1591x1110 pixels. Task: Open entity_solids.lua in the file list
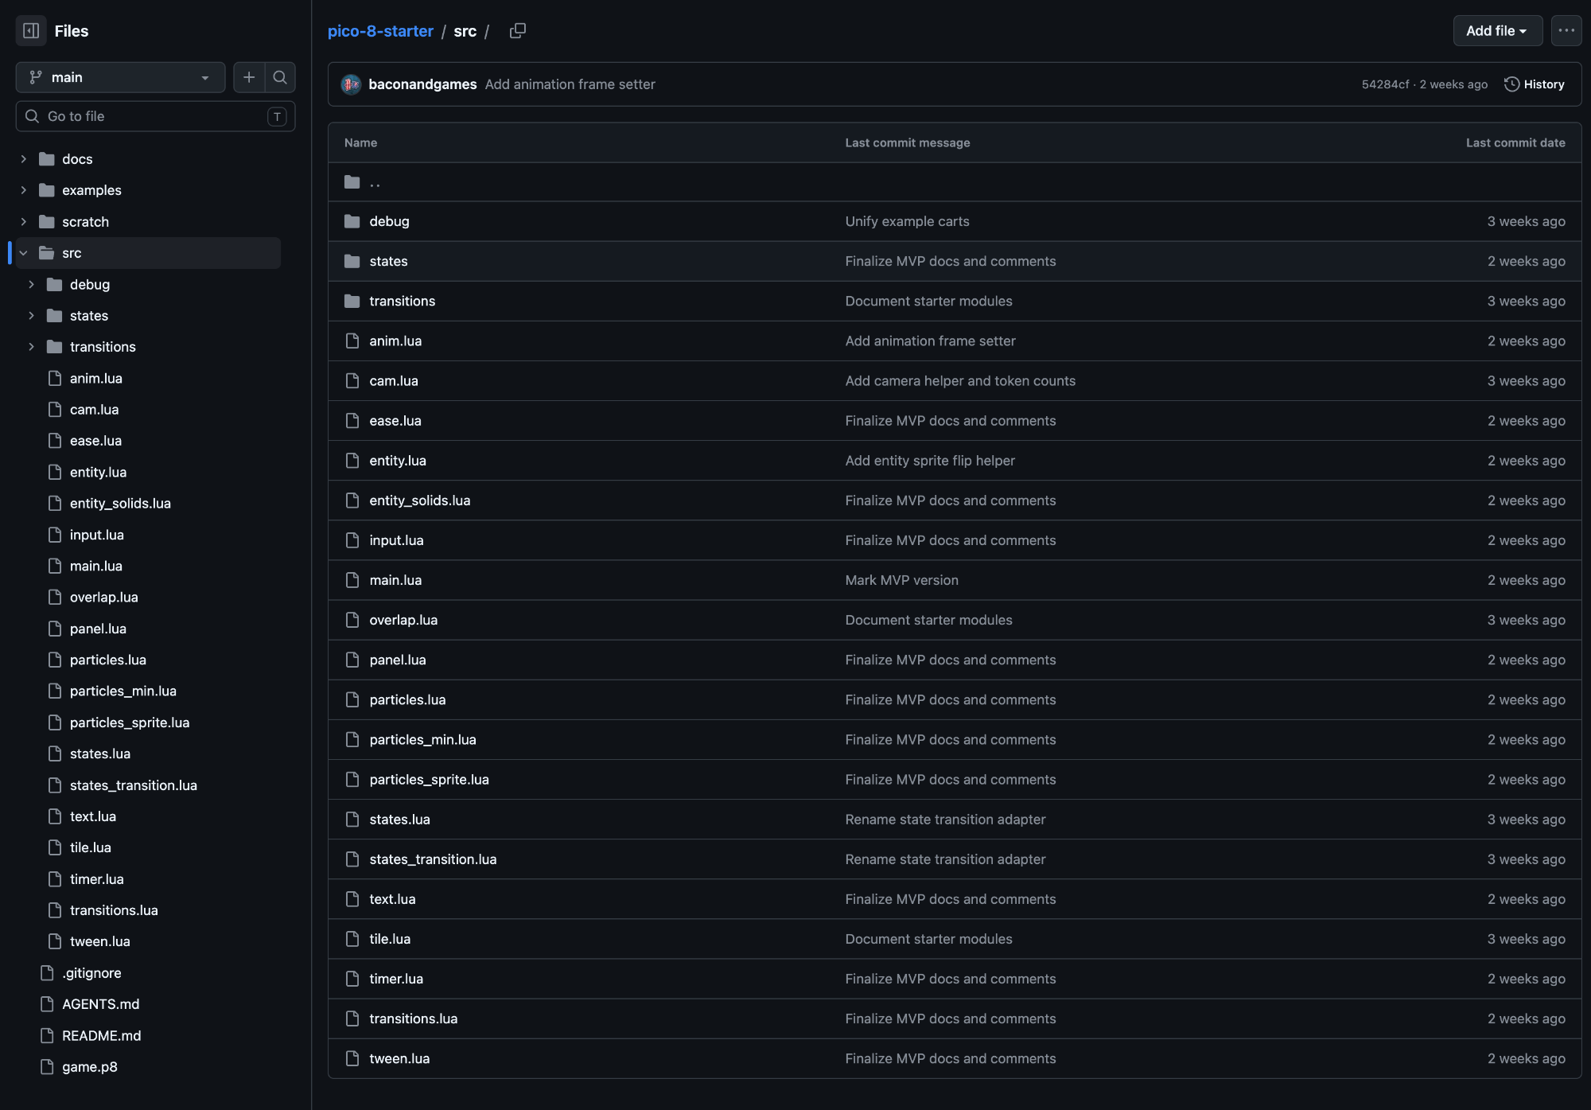[x=420, y=500]
